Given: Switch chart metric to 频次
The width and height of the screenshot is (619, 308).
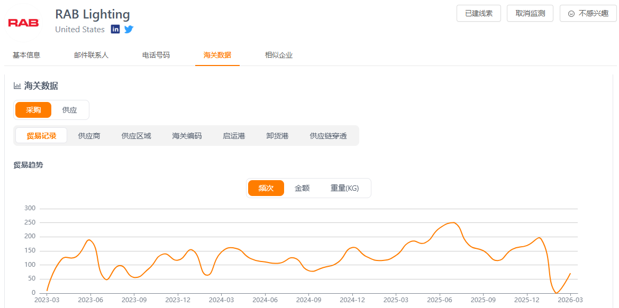Looking at the screenshot, I should pyautogui.click(x=266, y=188).
